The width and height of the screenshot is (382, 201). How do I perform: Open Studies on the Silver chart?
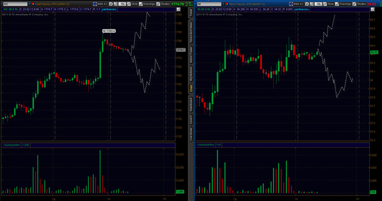(359, 4)
